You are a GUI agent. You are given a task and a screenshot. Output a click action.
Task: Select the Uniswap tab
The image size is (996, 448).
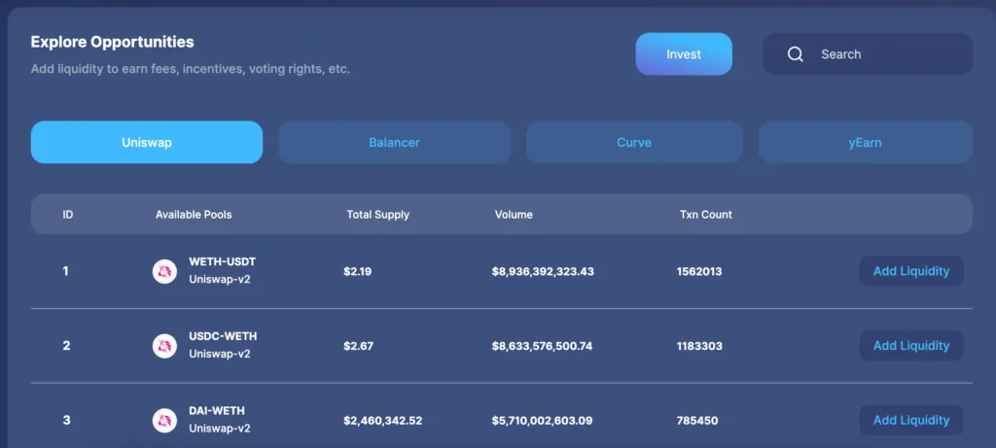tap(147, 142)
